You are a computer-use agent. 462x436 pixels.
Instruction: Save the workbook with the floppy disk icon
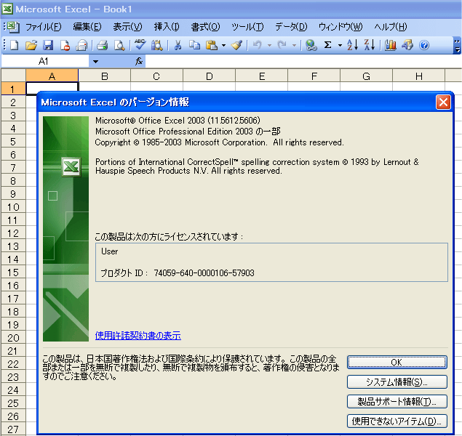(48, 45)
